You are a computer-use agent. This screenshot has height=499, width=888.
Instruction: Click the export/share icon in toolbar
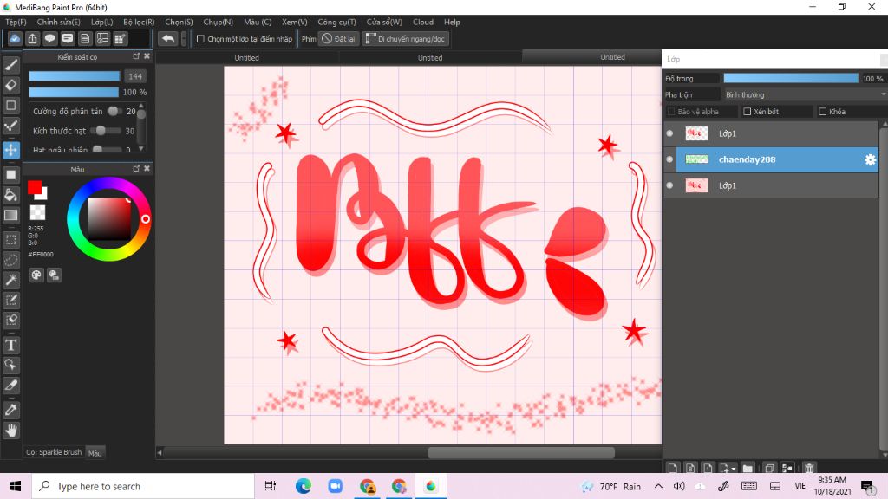32,38
